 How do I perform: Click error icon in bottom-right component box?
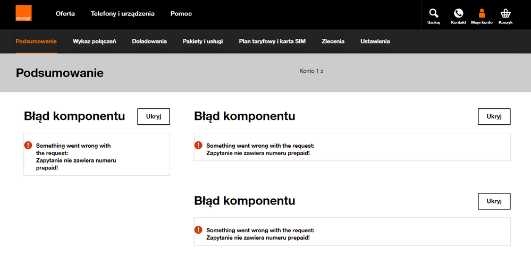198,230
